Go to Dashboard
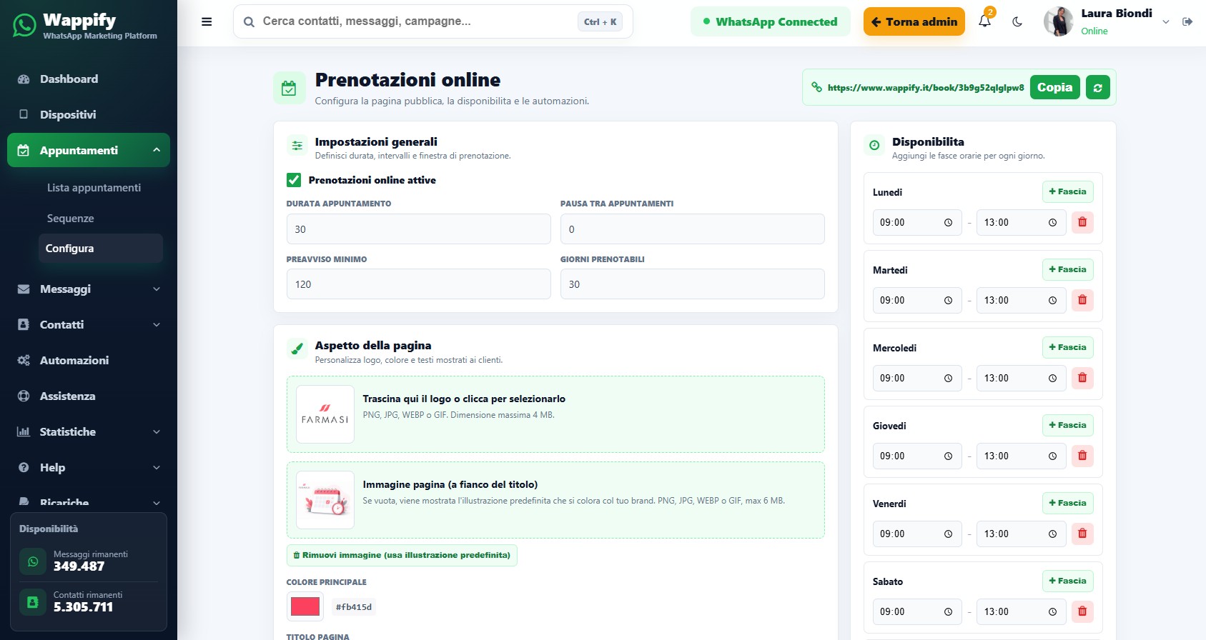The width and height of the screenshot is (1206, 640). (x=89, y=79)
